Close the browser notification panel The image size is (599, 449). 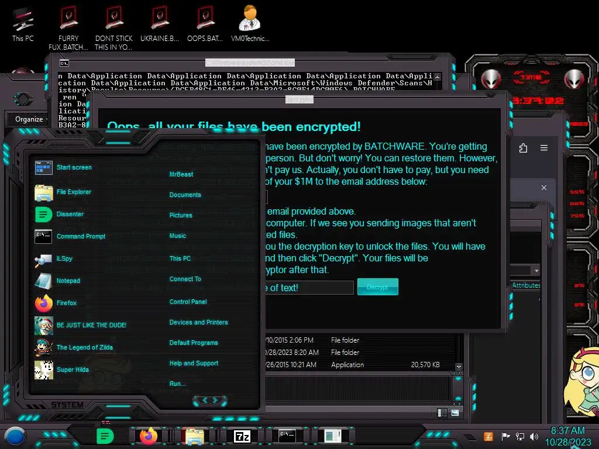tap(544, 188)
